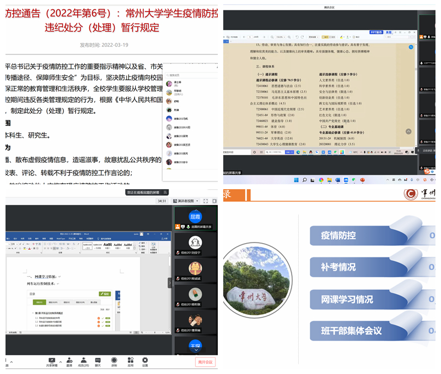Toggle fullscreen icon beside 演讲者视图

click(x=205, y=201)
